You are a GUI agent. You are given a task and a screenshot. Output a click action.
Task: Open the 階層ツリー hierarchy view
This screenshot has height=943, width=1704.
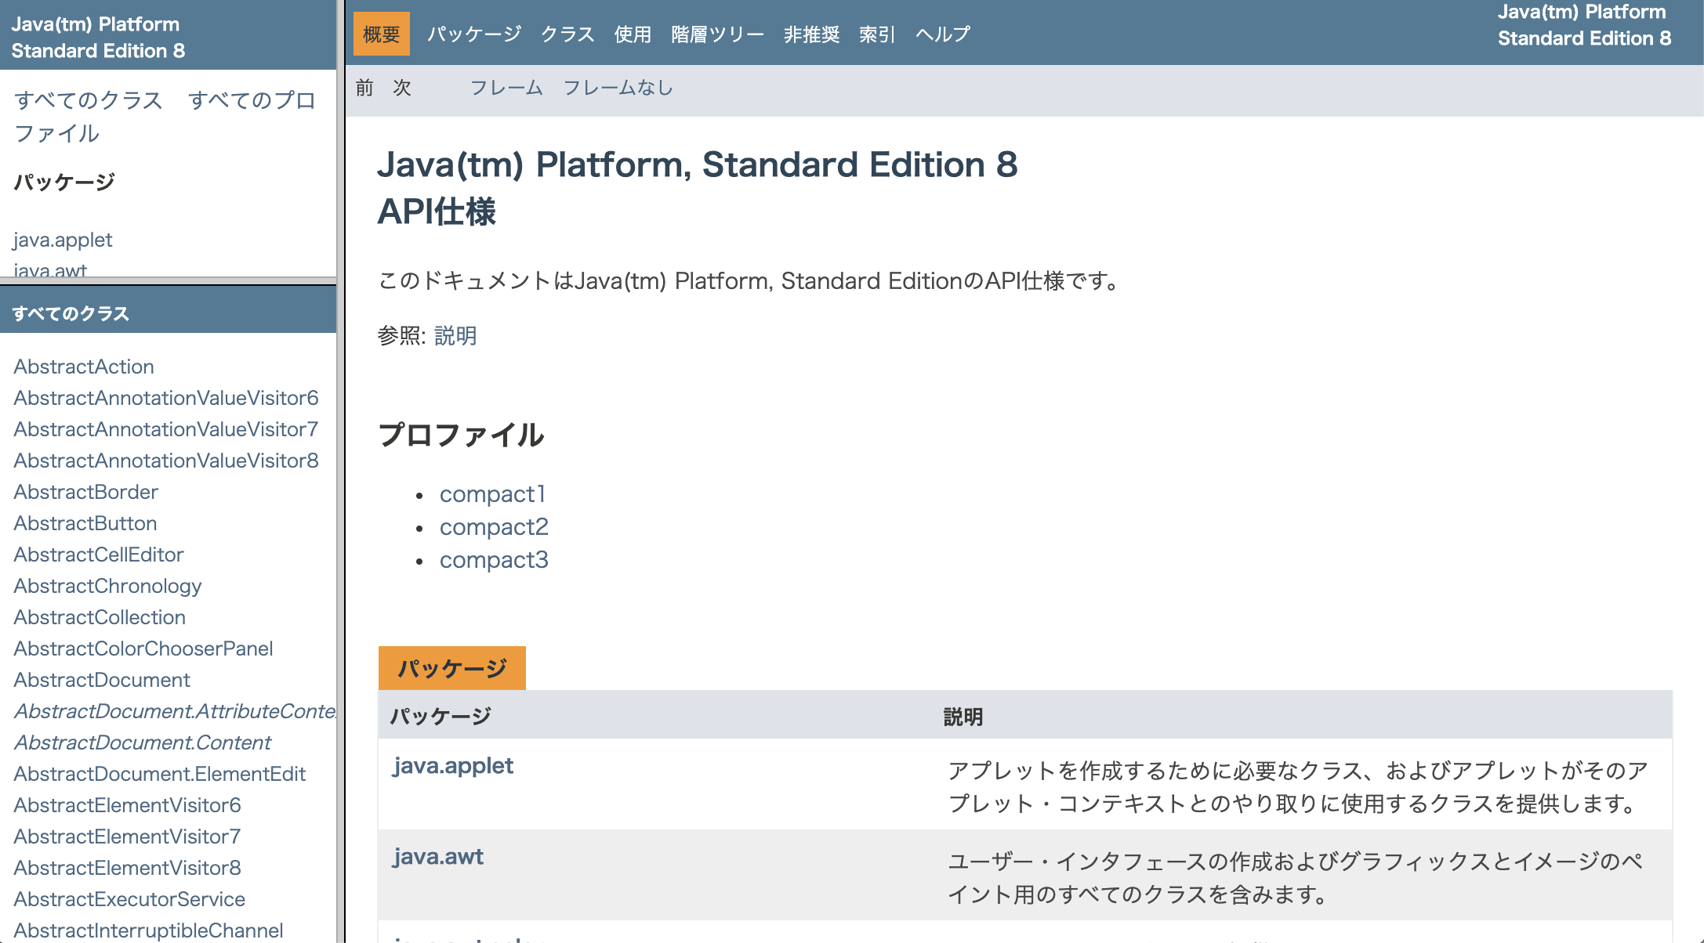[716, 33]
